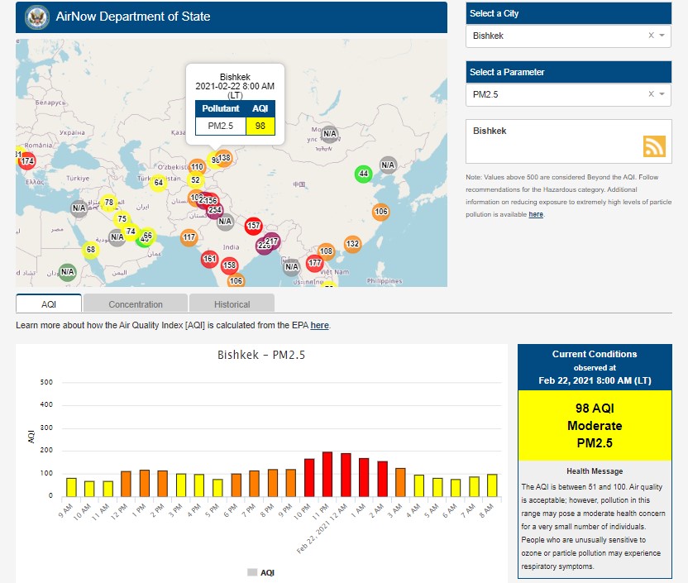Follow the EPA AQI calculation 'here' link
Screen dimensions: 688x583
point(320,325)
